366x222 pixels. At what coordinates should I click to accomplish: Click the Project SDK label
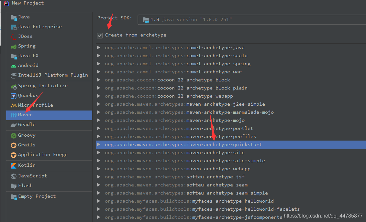pyautogui.click(x=115, y=18)
